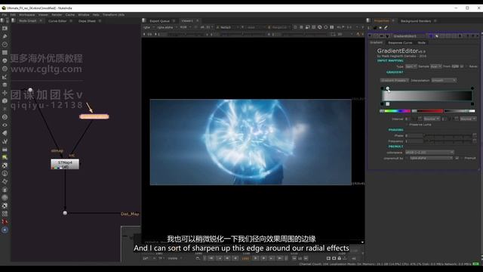This screenshot has height=272, width=483.
Task: Toggle the Preserve Luma checkbox
Action: 407,125
